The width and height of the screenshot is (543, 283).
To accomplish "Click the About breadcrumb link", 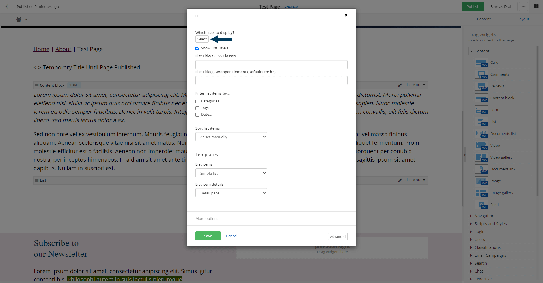I will tap(63, 49).
